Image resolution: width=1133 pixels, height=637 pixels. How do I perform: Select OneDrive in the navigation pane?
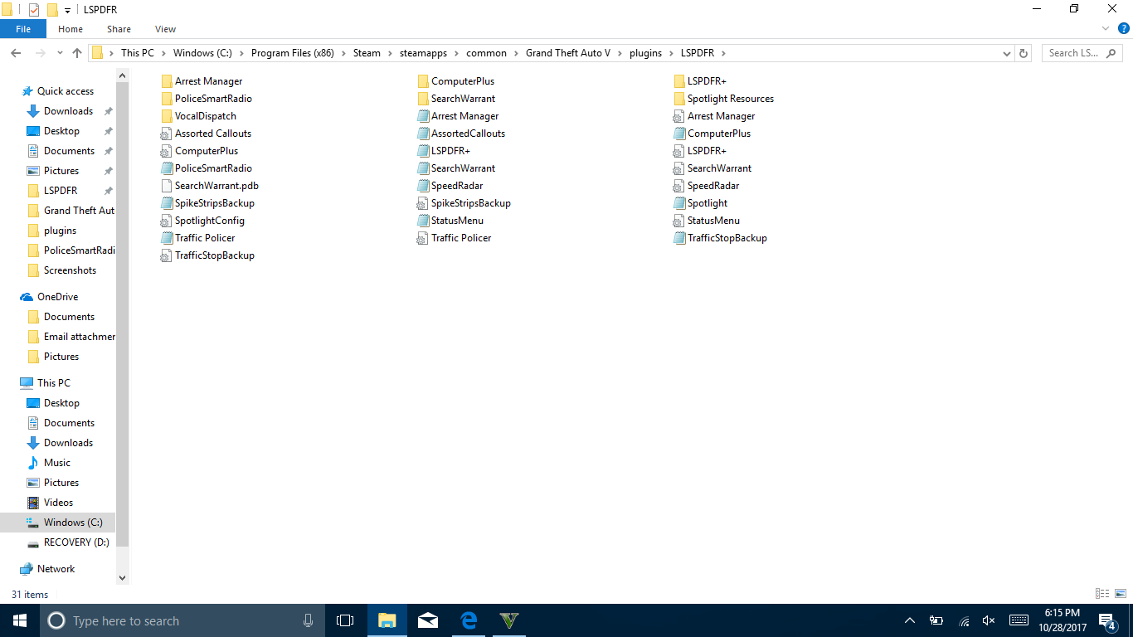[57, 297]
